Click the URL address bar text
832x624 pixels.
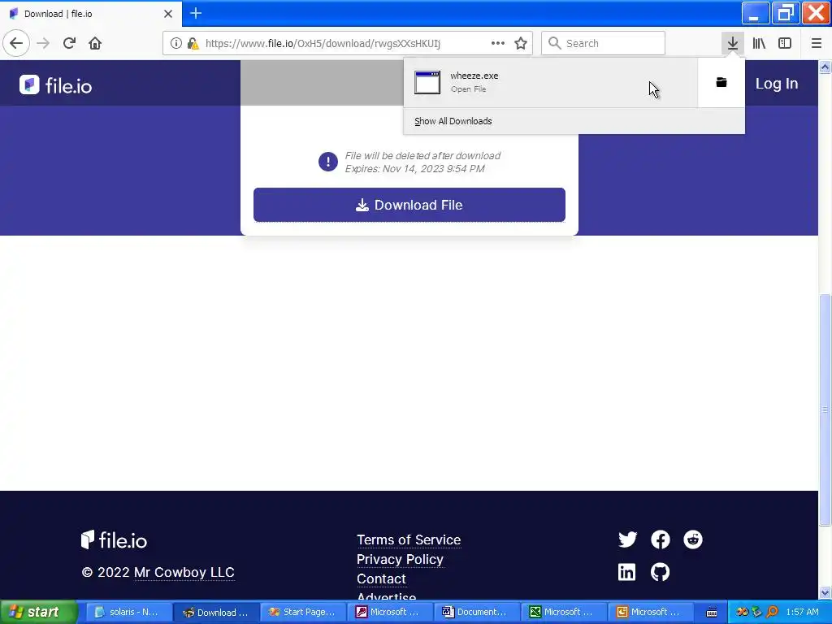[x=323, y=43]
